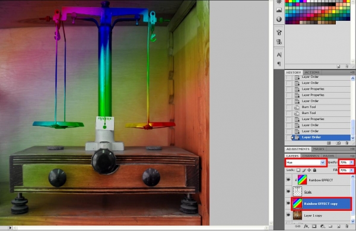This screenshot has width=356, height=231.
Task: Switch to the Channels tab
Action: 311,156
